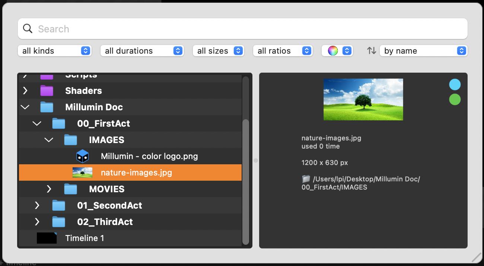The height and width of the screenshot is (266, 484).
Task: Click the nature image preview thumbnail
Action: point(363,99)
